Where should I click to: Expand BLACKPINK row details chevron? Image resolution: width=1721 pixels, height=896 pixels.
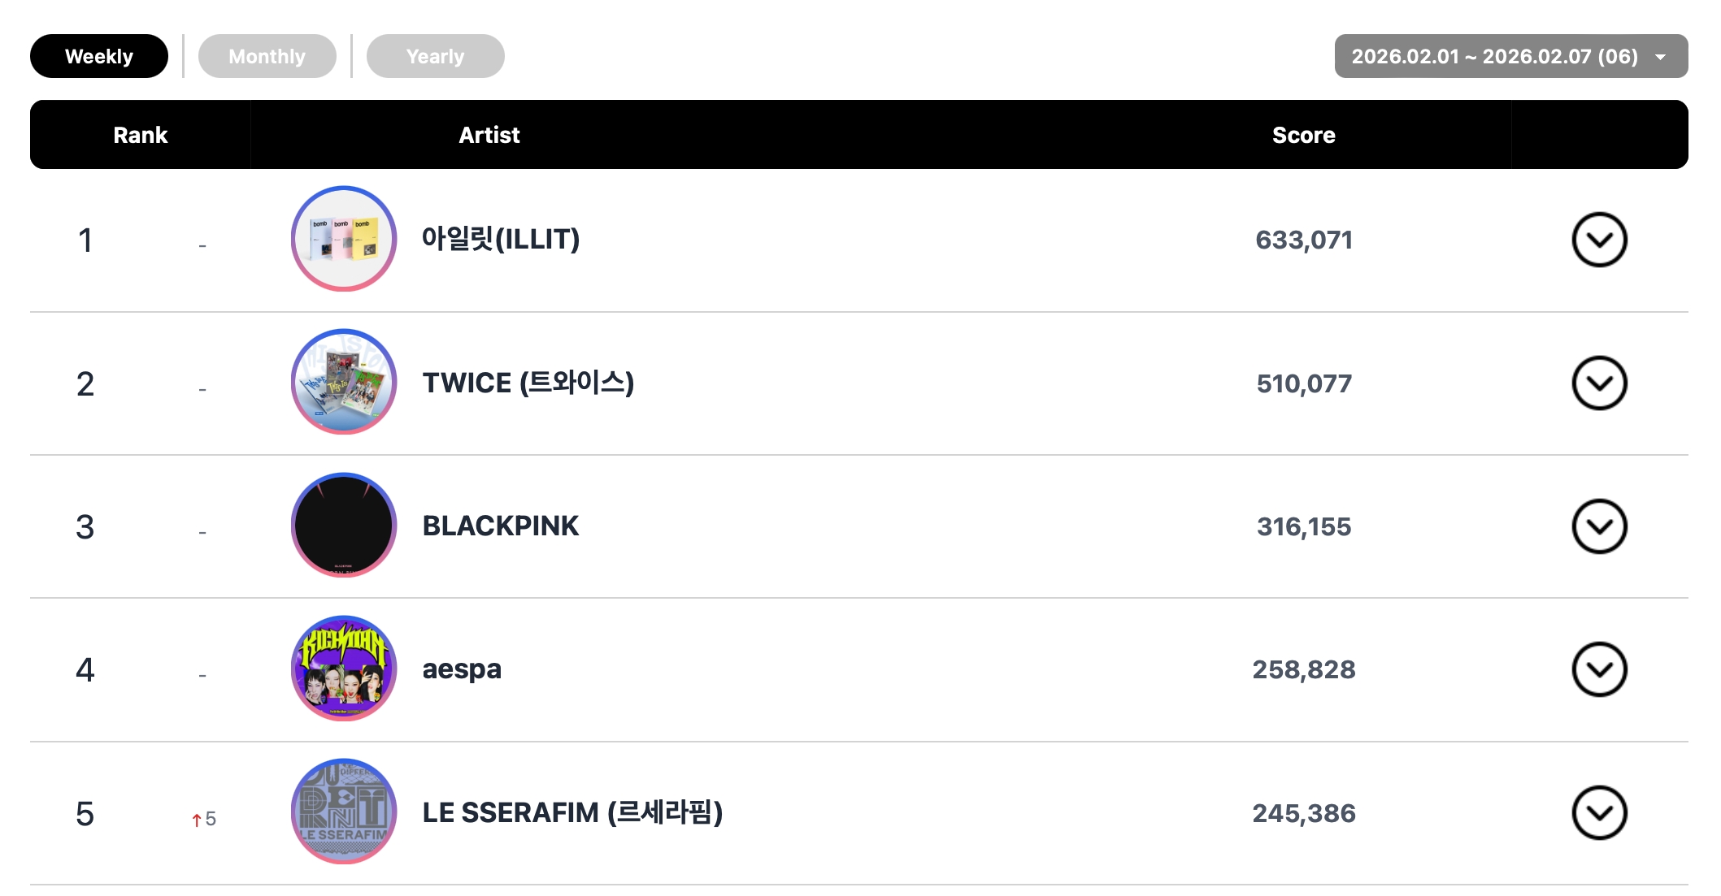[1598, 526]
